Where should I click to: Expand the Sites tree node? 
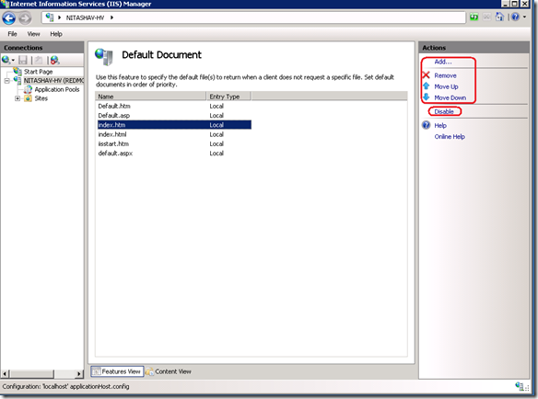pyautogui.click(x=18, y=98)
